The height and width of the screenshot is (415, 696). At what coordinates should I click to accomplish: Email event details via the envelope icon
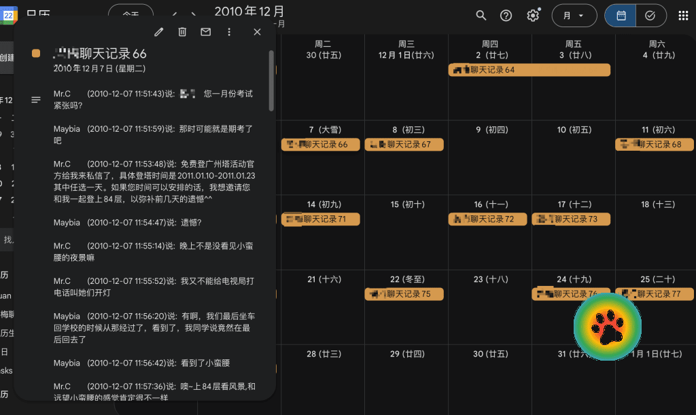(x=205, y=32)
